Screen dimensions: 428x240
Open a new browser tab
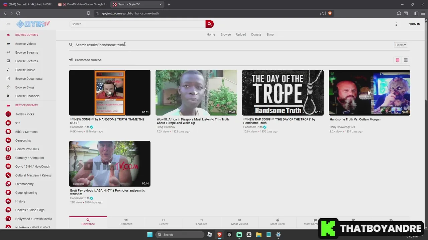tap(169, 4)
